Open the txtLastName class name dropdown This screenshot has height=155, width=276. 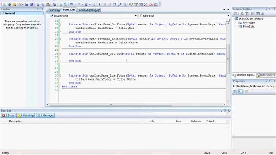(x=135, y=16)
